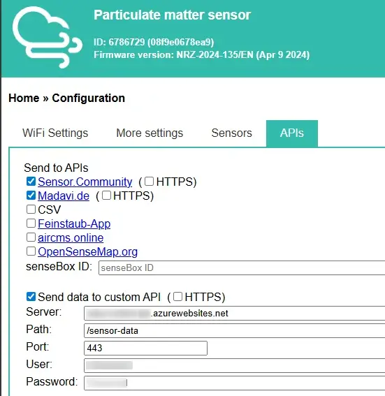Click the Send to APIs heading
This screenshot has width=385, height=396.
pyautogui.click(x=56, y=168)
